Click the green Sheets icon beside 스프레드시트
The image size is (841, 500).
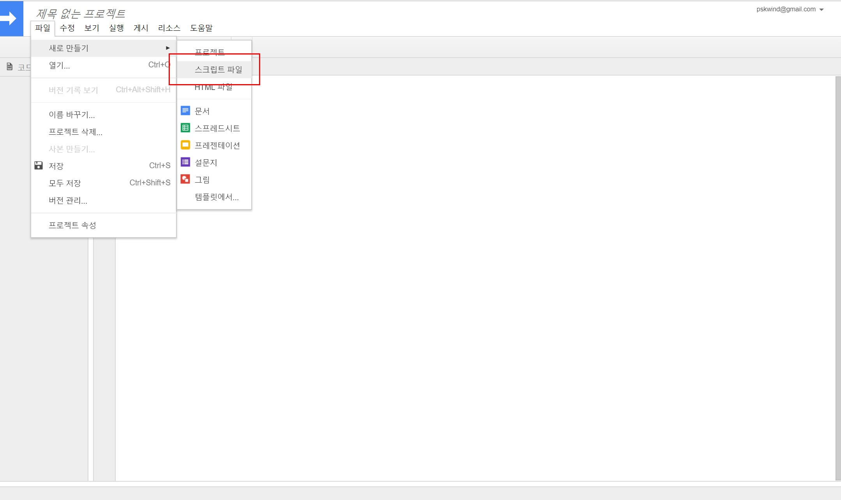(x=185, y=128)
